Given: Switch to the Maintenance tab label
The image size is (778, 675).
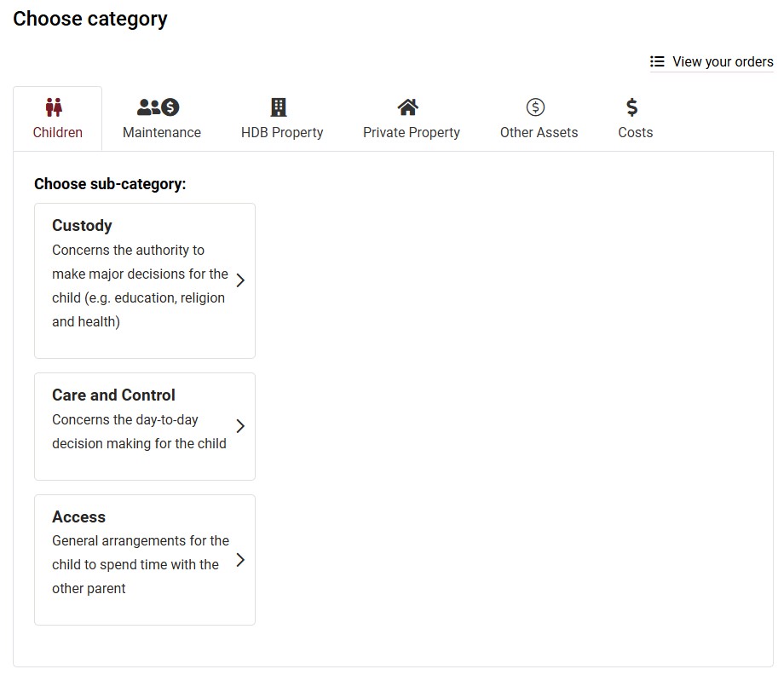Looking at the screenshot, I should (162, 132).
